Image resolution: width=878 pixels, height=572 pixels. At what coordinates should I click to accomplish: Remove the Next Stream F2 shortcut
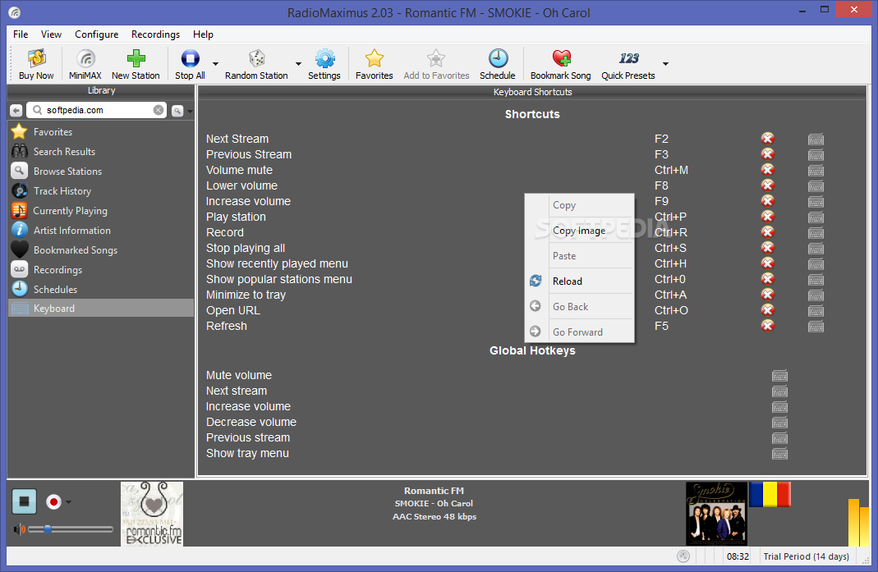click(x=768, y=138)
